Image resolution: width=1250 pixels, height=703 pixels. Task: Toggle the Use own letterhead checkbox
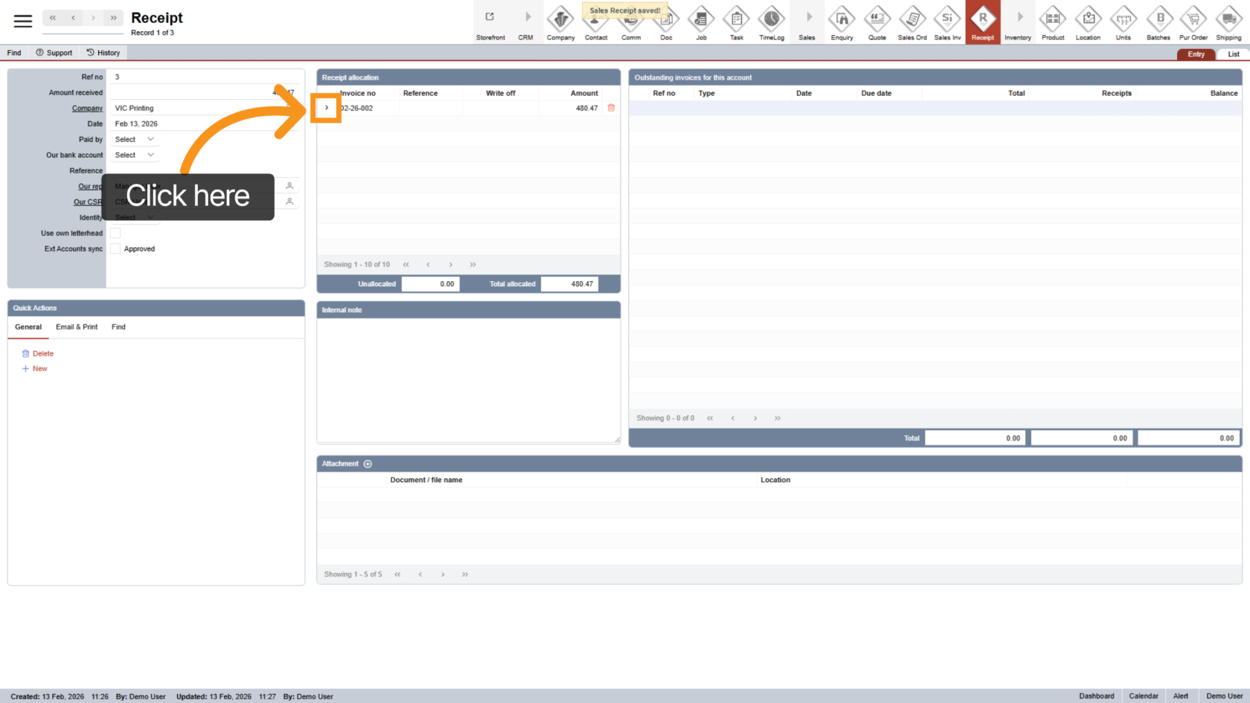coord(115,234)
